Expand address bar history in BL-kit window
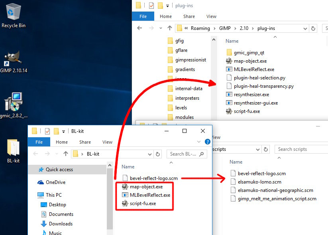Screen dimensions: 328x235 [x=150, y=154]
